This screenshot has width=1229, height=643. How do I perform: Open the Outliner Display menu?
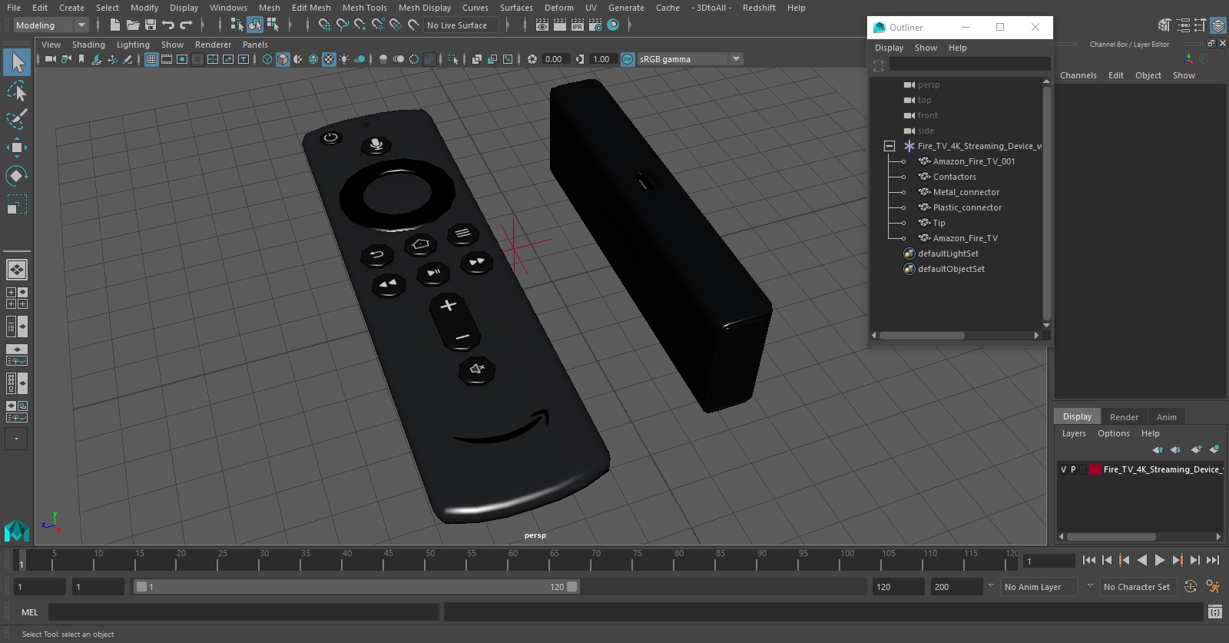(889, 48)
